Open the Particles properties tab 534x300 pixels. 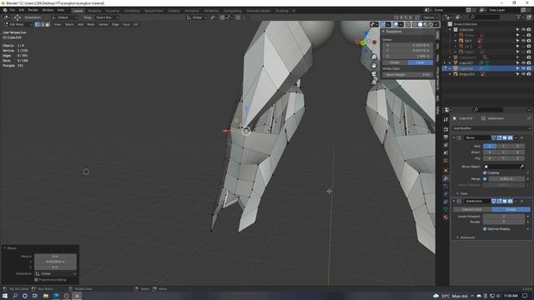(x=446, y=186)
